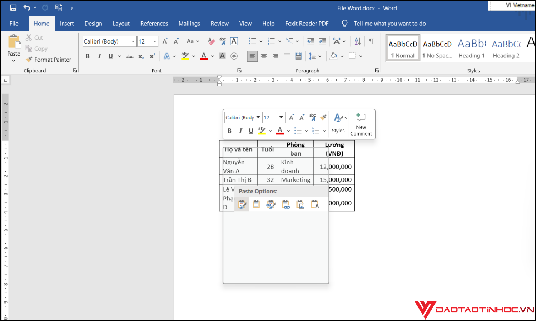The image size is (536, 321).
Task: Choose paste as Picture option
Action: pos(301,204)
